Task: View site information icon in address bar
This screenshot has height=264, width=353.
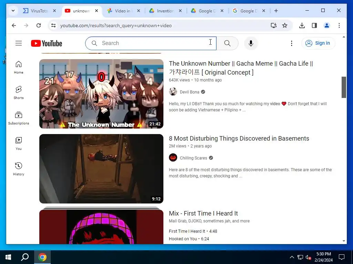Action: [53, 25]
